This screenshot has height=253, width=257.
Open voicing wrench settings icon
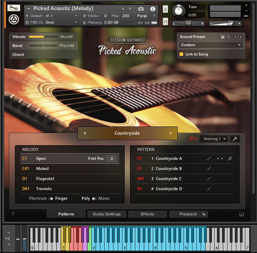pos(235,139)
